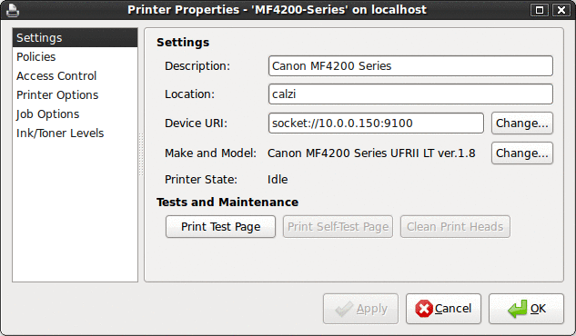Screen dimensions: 576x336
Task: Click the printer icon in title bar
Action: [13, 10]
